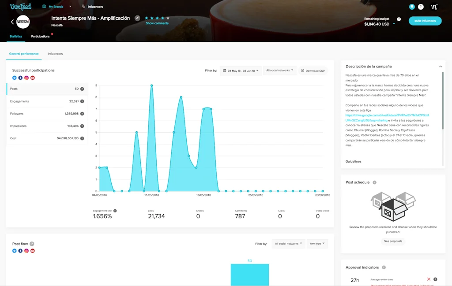Viewport: 452px width, 286px height.
Task: Click the Nescafé brand logo
Action: coord(23,21)
